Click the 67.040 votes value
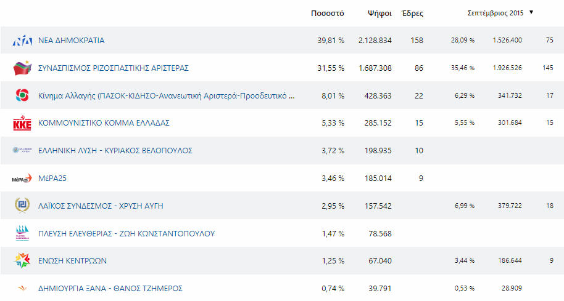Image resolution: width=564 pixels, height=301 pixels. 380,261
